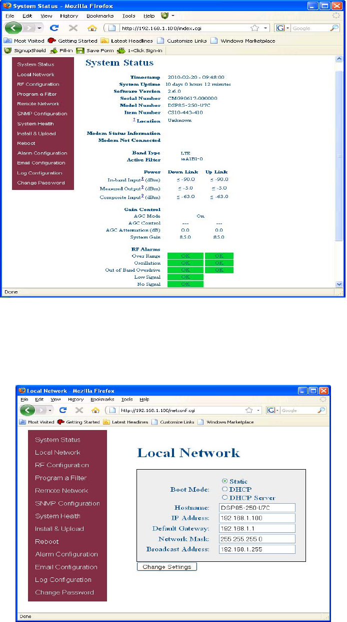347x622 pixels.
Task: Click Stop icon in System Status window
Action: [x=73, y=28]
